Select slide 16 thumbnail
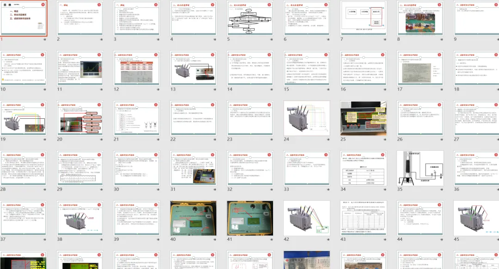 [364, 68]
